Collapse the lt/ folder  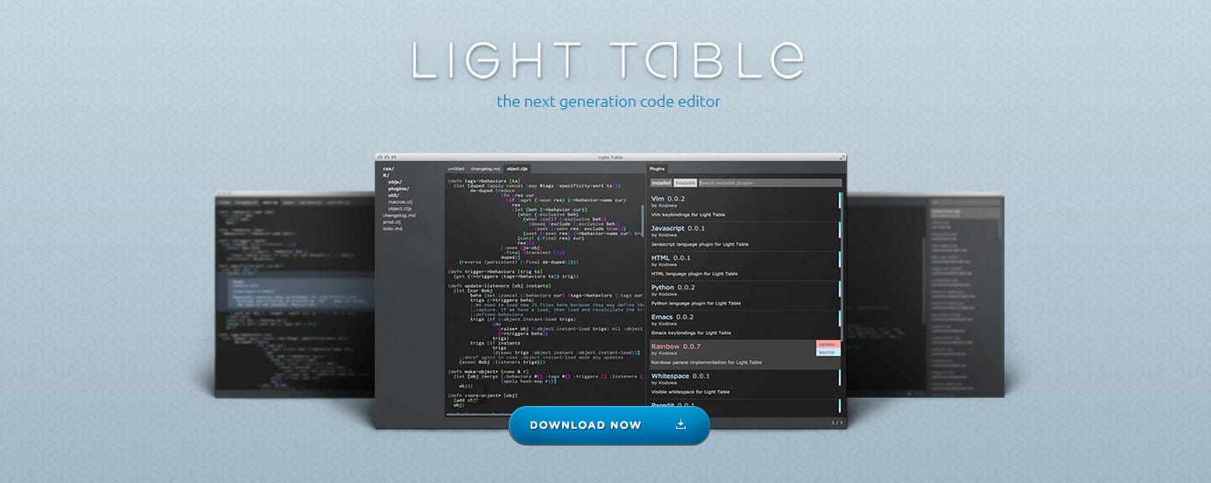(386, 175)
